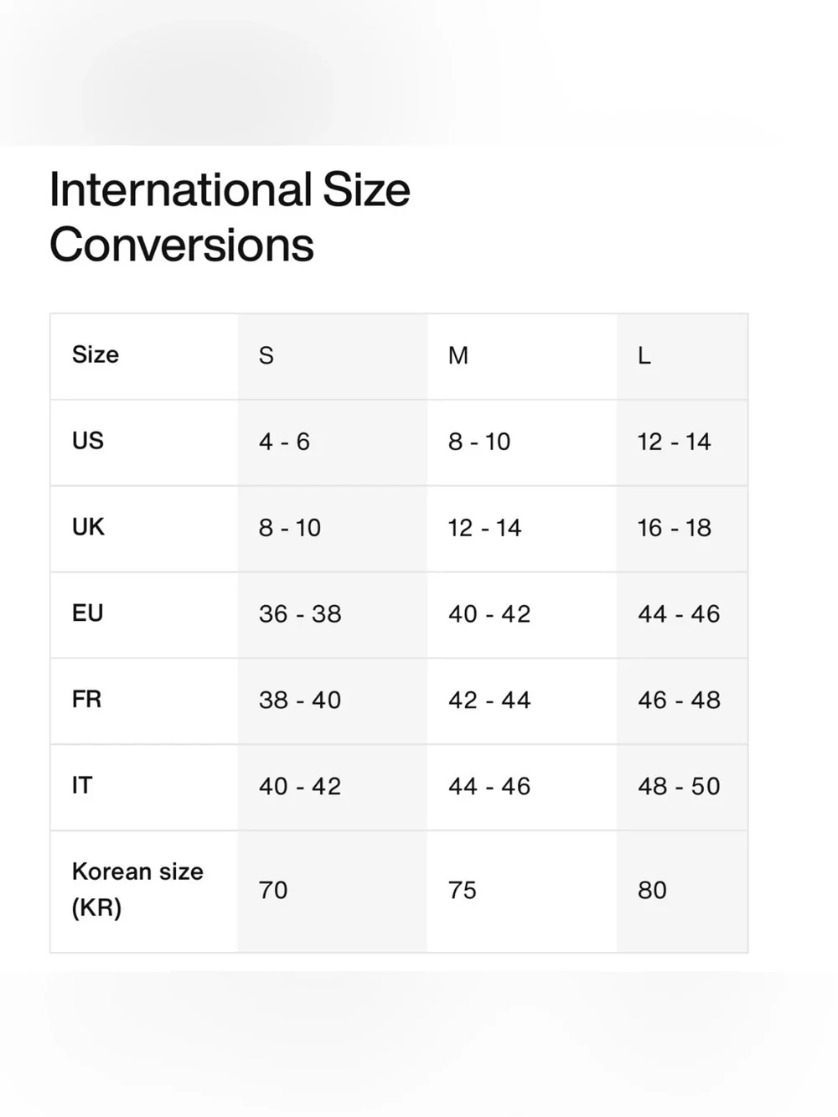Click the International Size Conversions heading

tap(230, 217)
